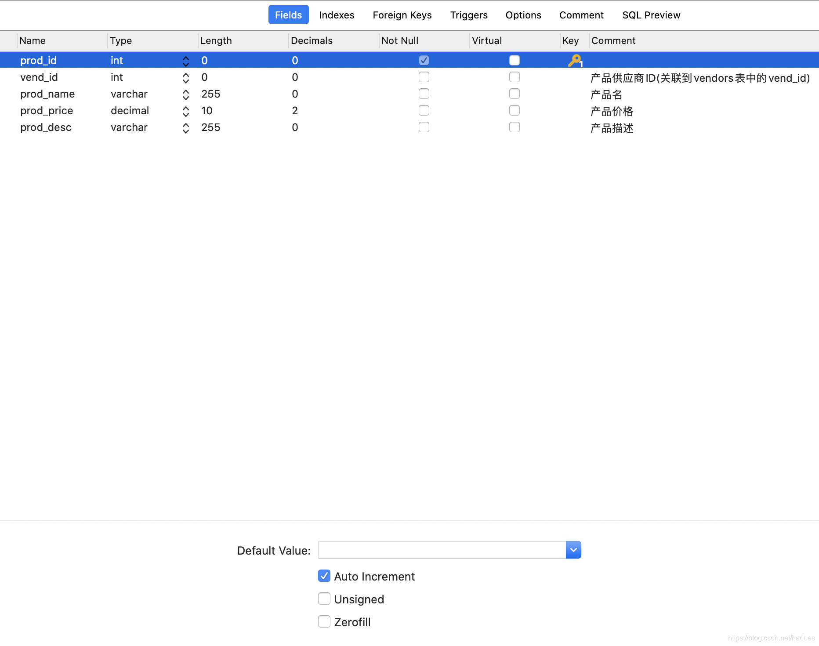Screen dimensions: 819x646
Task: Toggle the Auto Increment checkbox
Action: click(324, 576)
